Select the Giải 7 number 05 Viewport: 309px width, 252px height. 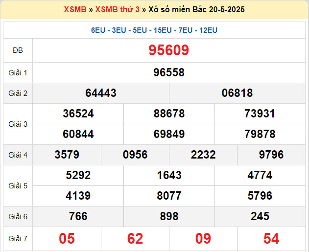tap(67, 239)
